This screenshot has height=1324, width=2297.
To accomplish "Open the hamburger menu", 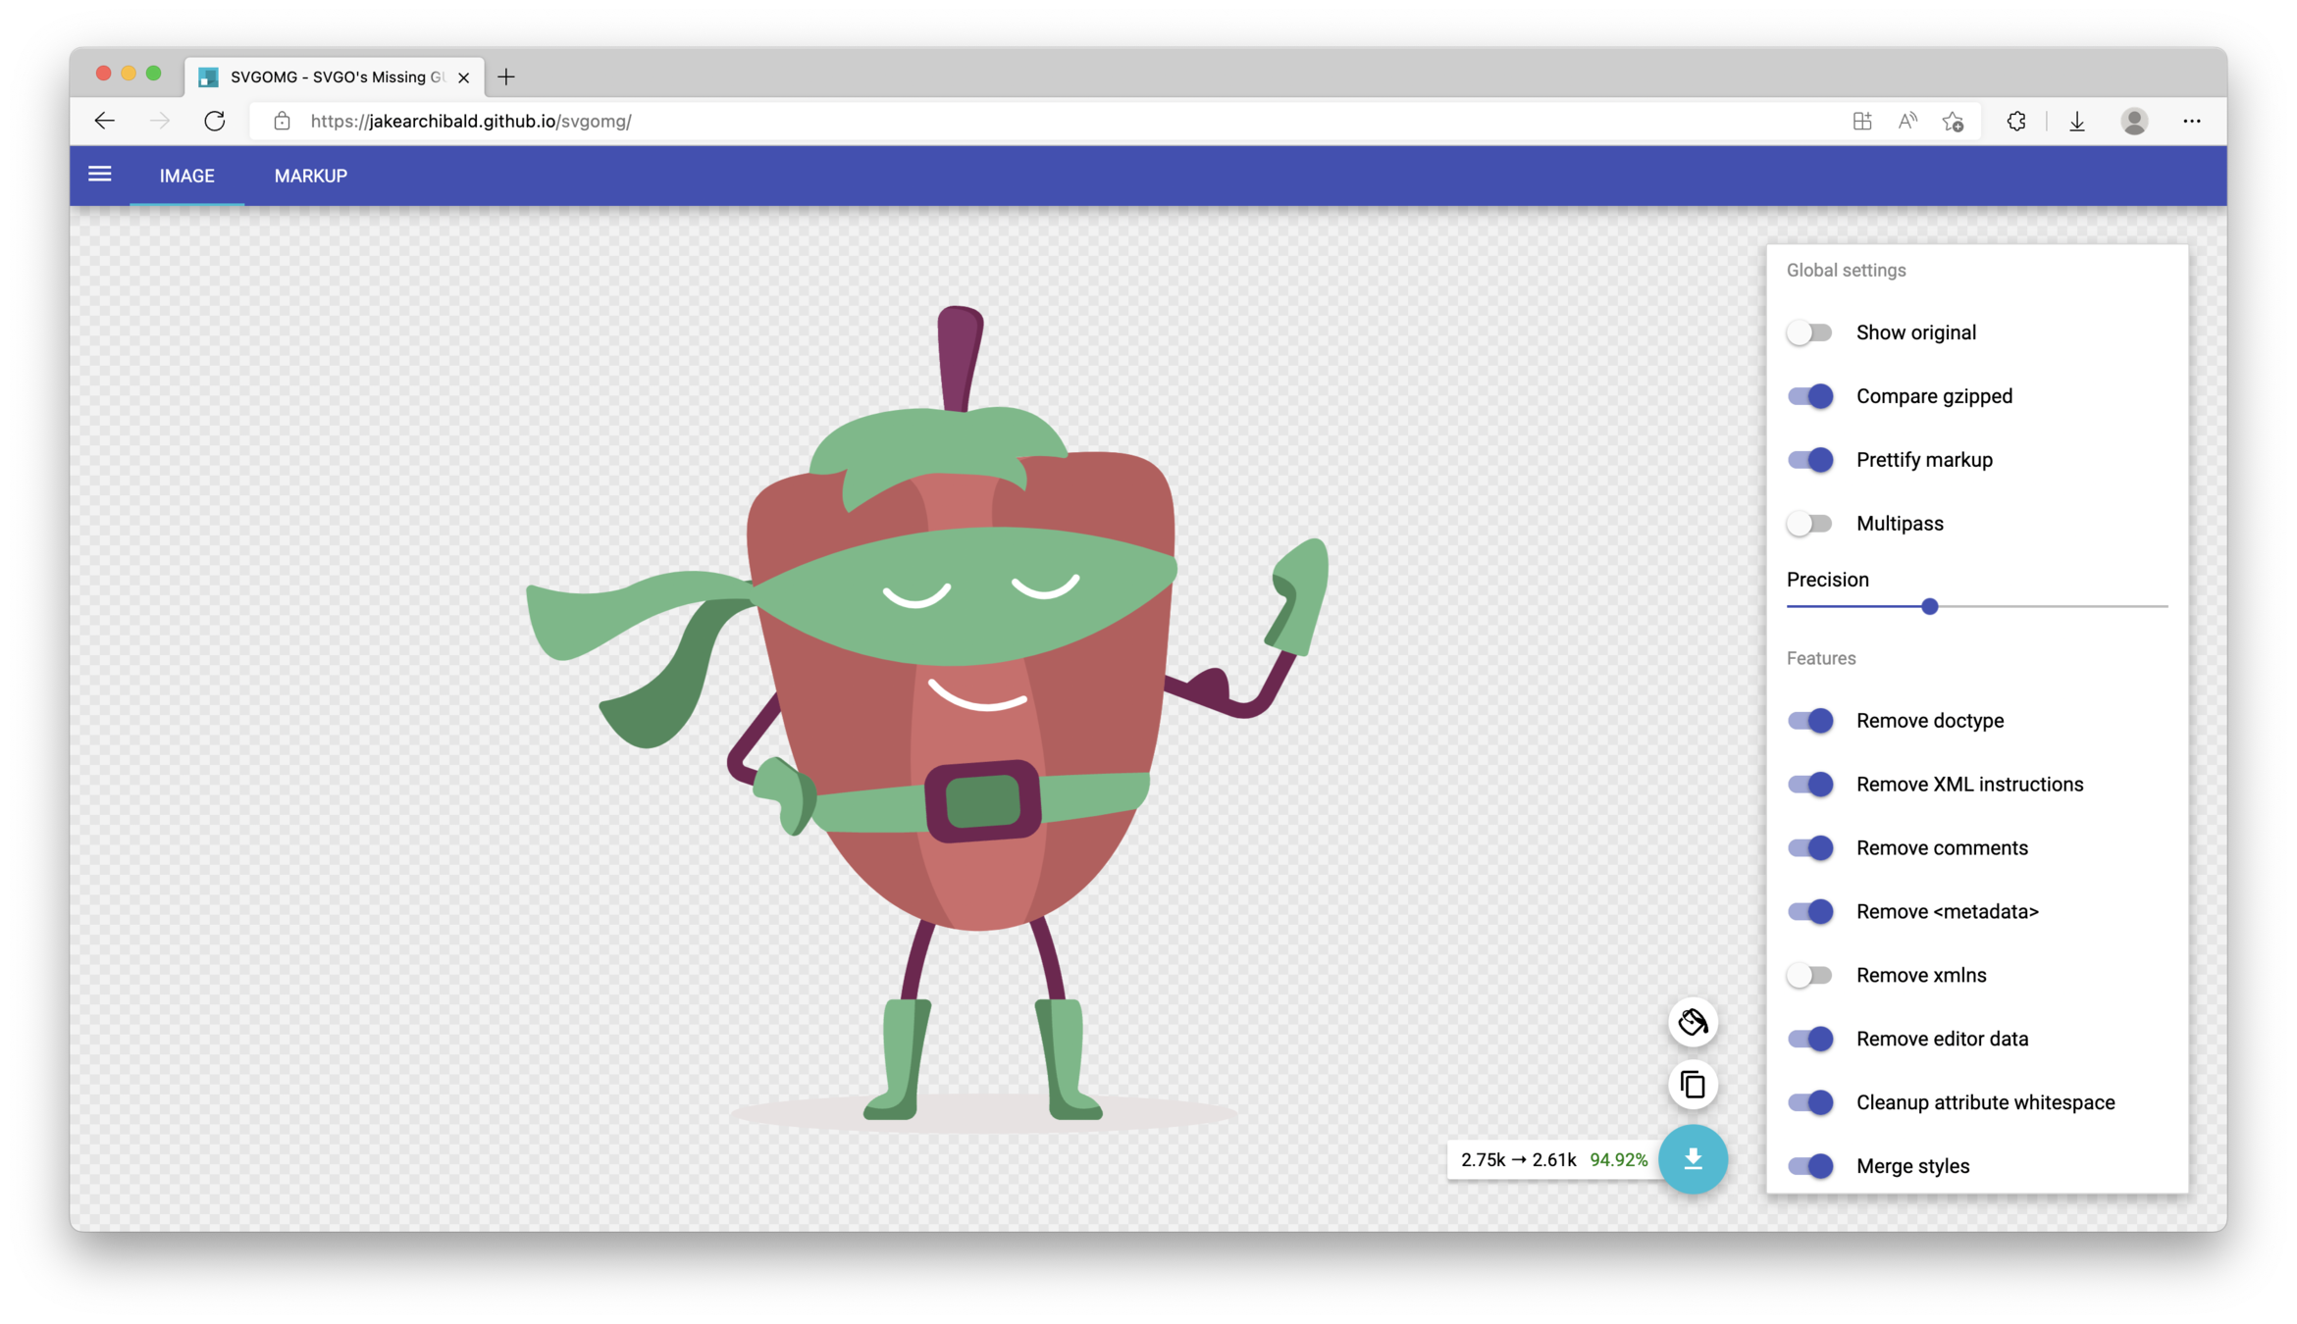I will click(x=99, y=175).
